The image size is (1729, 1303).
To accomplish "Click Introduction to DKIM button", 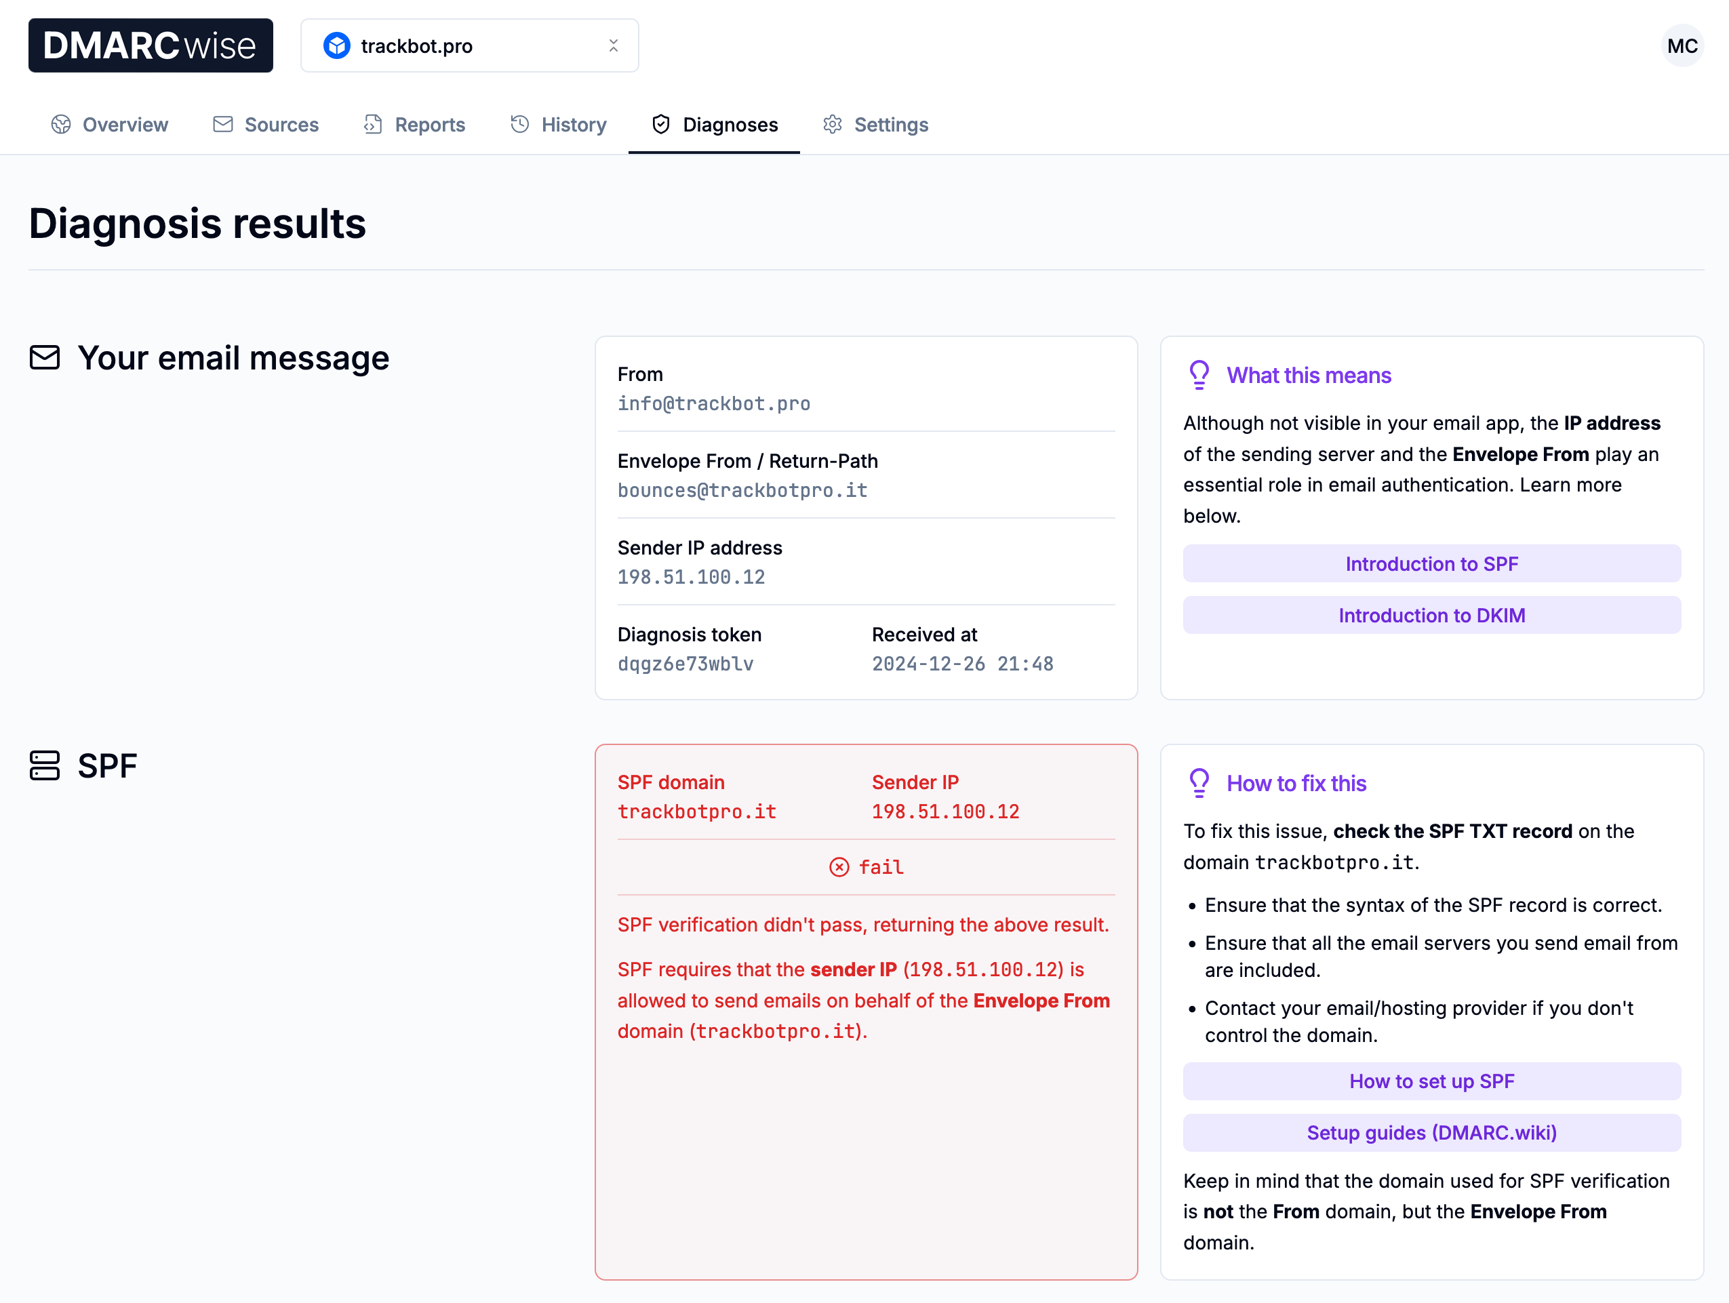I will tap(1432, 613).
